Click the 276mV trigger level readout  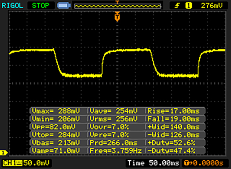212,6
